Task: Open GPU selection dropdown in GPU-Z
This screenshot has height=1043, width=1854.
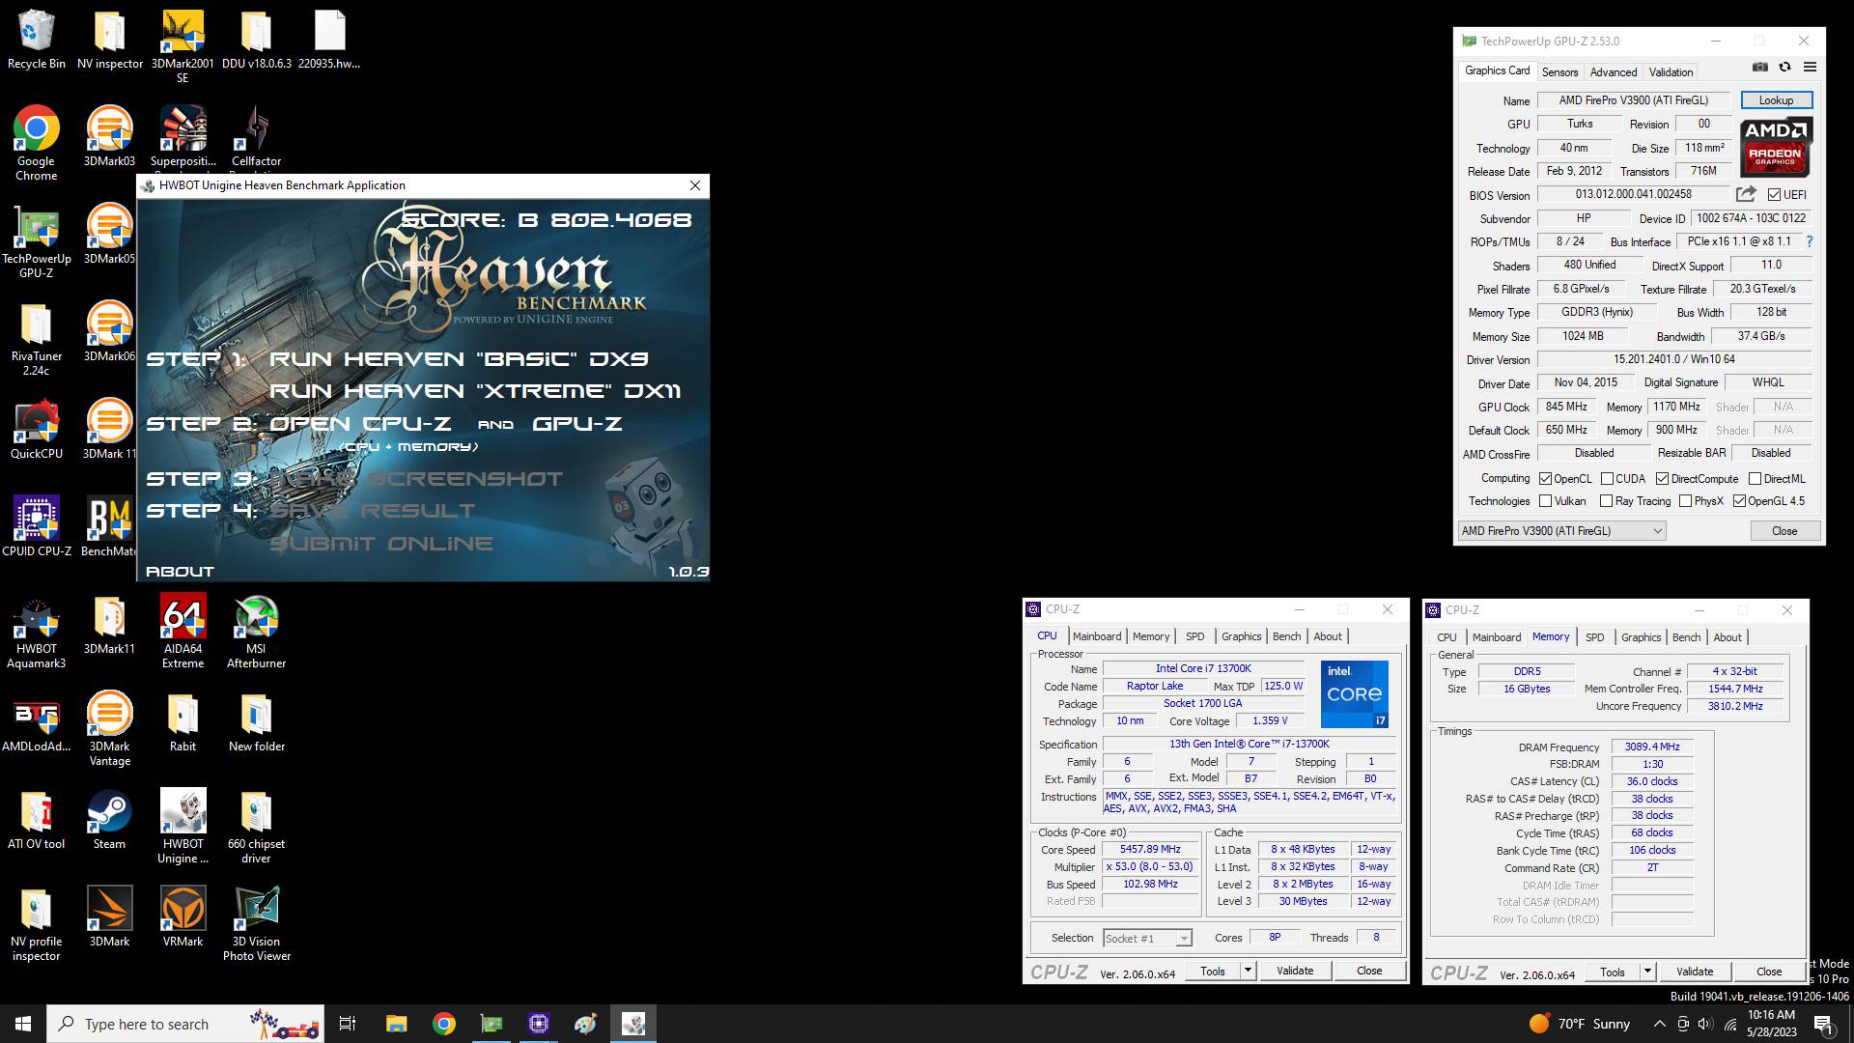Action: tap(1561, 531)
